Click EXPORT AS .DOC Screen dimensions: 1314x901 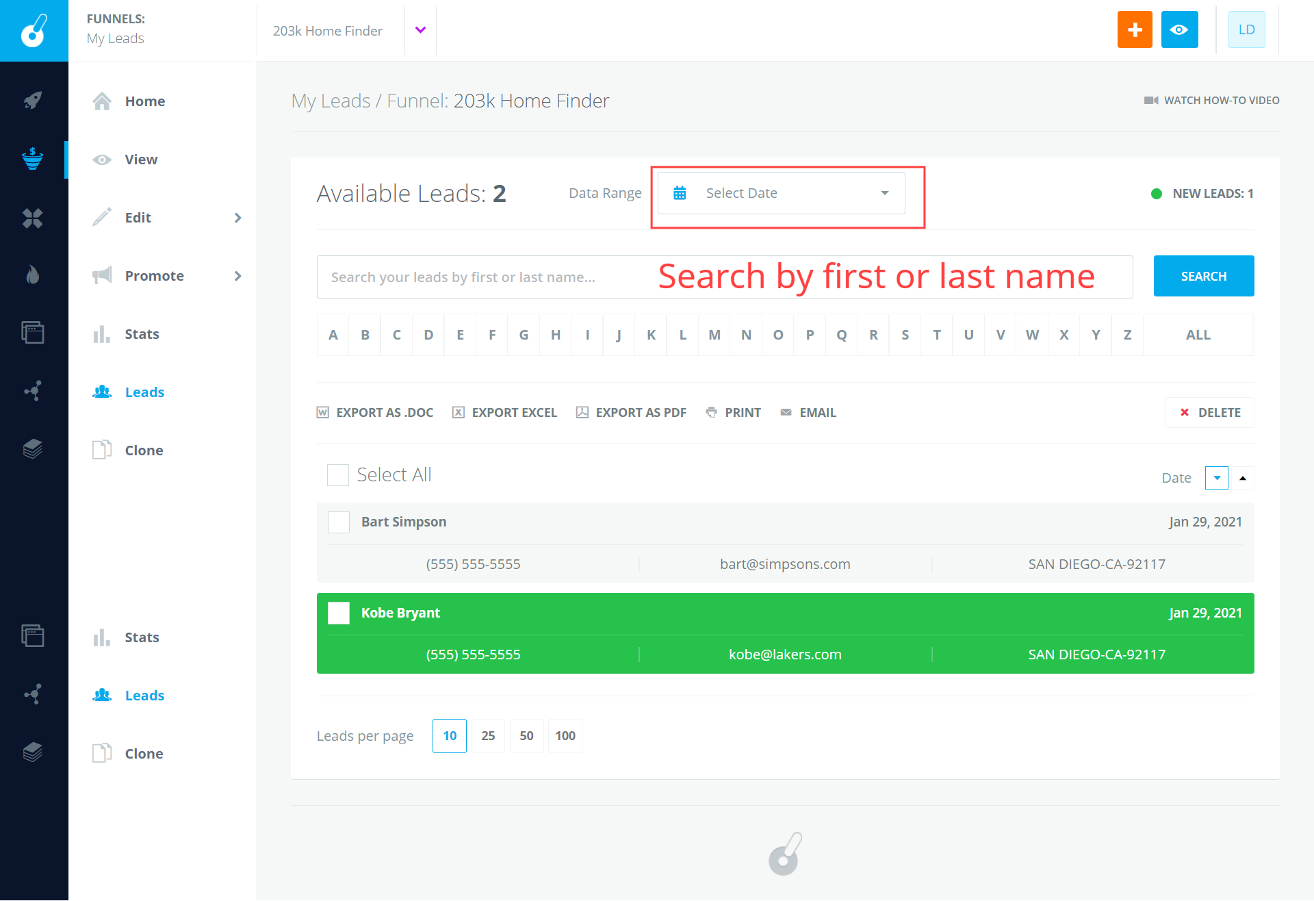click(x=375, y=412)
